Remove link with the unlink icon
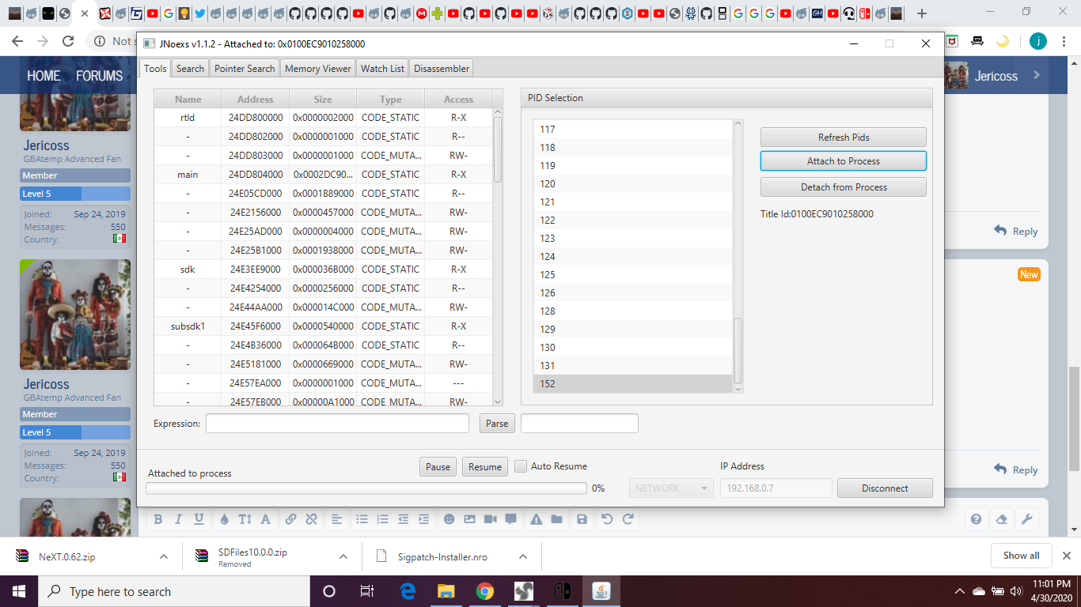Screen dimensions: 1081x607 pyautogui.click(x=311, y=519)
